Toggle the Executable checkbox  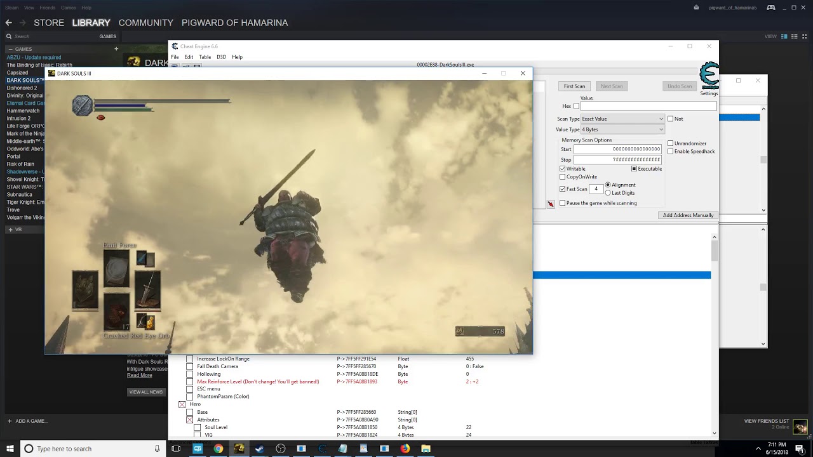[634, 169]
